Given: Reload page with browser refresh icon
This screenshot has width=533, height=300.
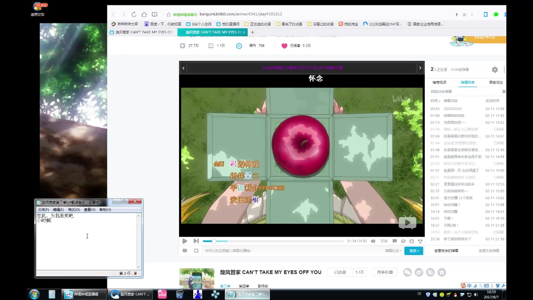Looking at the screenshot, I should 134,14.
